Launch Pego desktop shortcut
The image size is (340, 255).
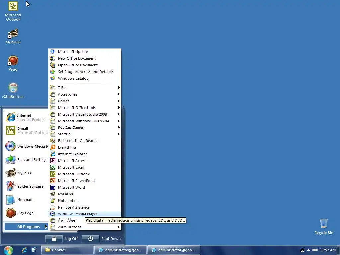click(x=13, y=63)
